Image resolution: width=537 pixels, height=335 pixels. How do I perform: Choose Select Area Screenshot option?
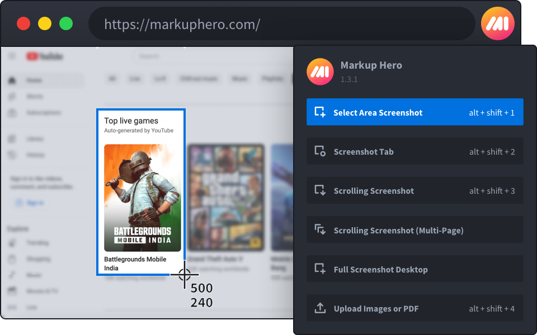(414, 112)
